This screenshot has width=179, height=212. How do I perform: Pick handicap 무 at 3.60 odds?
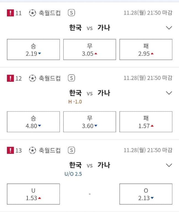pyautogui.click(x=90, y=122)
